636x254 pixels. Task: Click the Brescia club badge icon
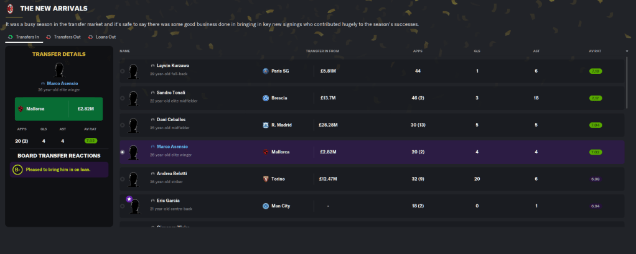click(x=266, y=98)
